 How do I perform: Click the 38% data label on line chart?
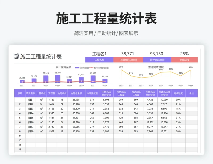pyautogui.click(x=191, y=67)
